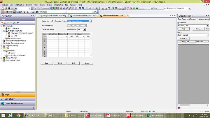
Task: Toggle the Navigation window toolbar icon
Action: tap(3, 12)
